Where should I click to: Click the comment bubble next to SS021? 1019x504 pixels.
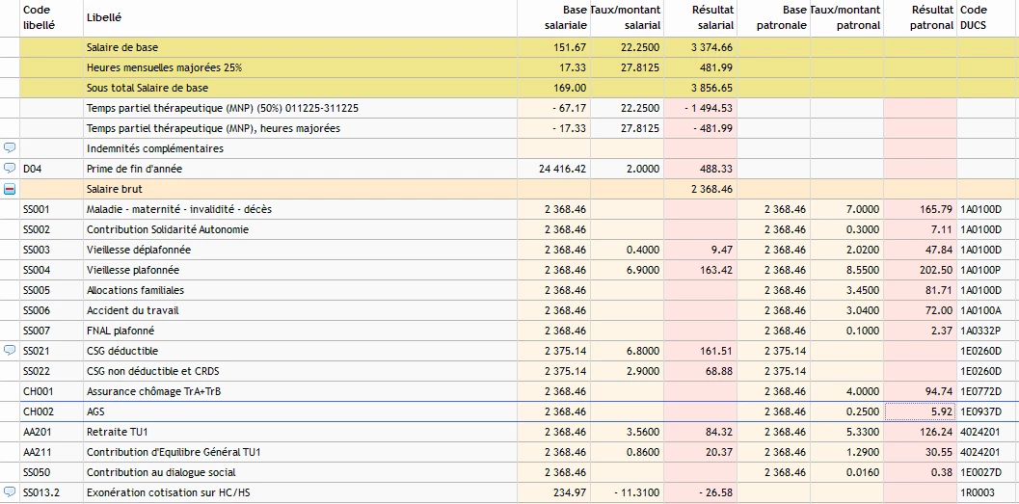[10, 351]
